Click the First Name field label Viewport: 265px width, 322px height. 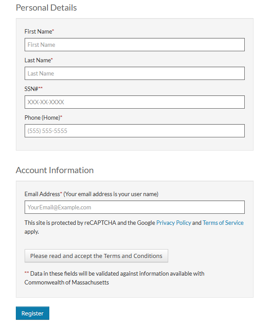coord(38,31)
